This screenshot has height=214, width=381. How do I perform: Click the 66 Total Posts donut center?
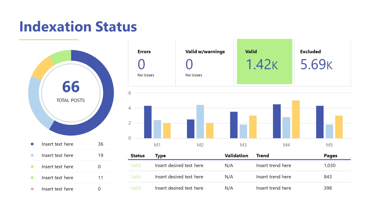pos(71,92)
